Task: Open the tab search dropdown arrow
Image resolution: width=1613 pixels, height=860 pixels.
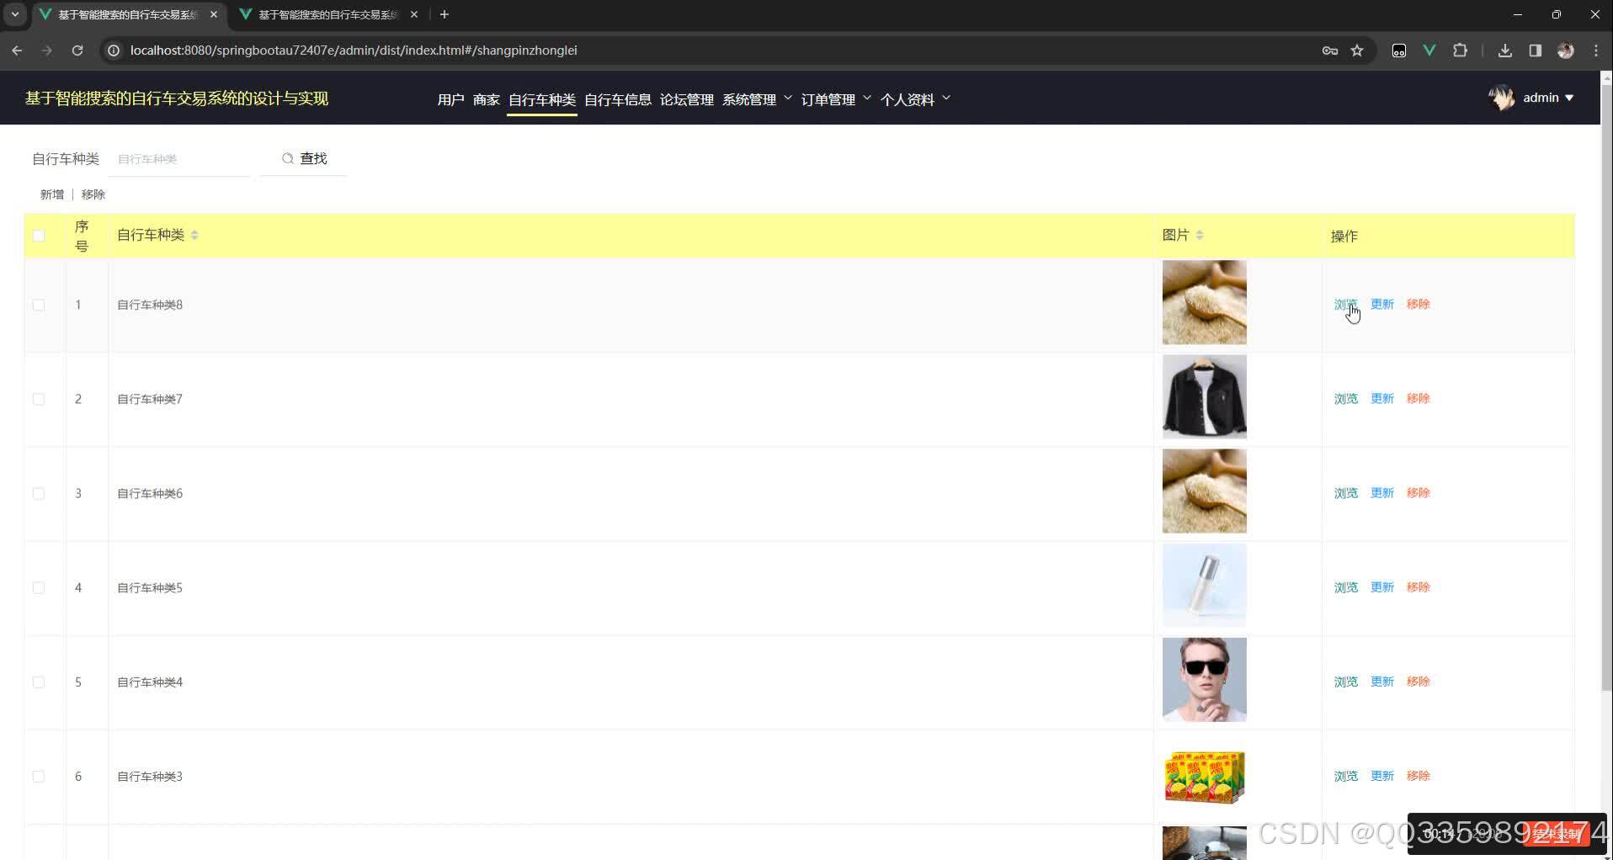Action: 15,14
